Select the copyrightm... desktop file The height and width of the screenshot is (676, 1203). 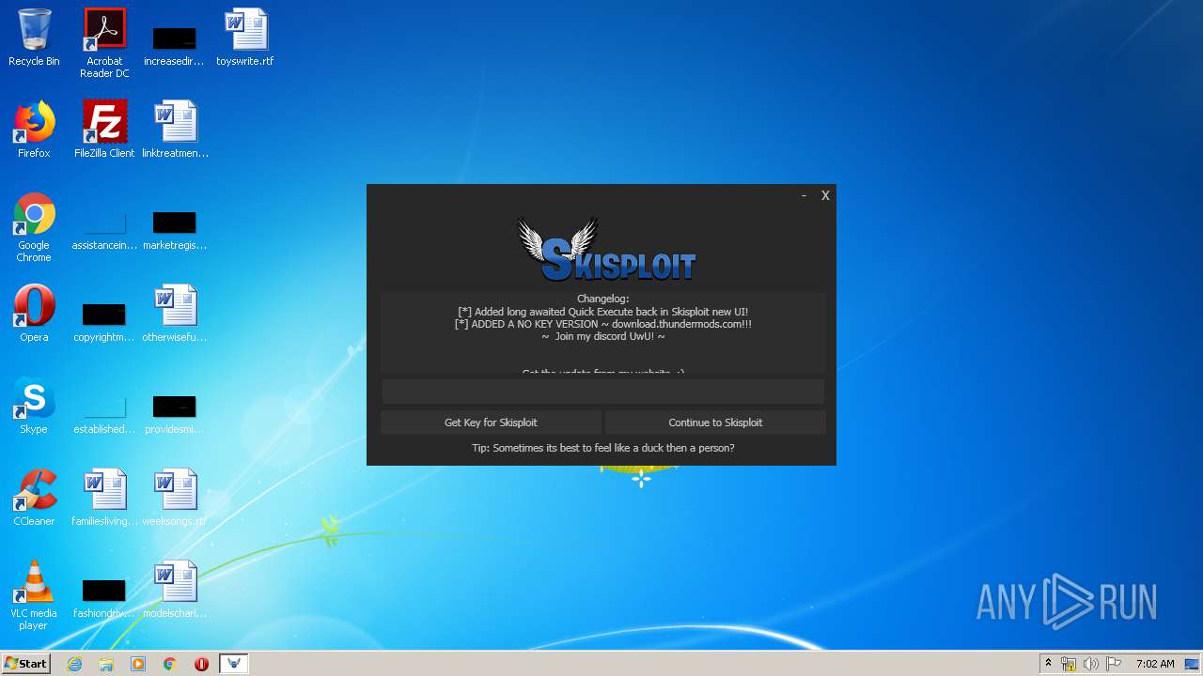point(104,321)
